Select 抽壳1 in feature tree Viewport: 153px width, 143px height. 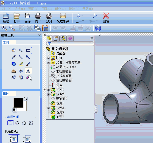pyautogui.click(x=57, y=117)
